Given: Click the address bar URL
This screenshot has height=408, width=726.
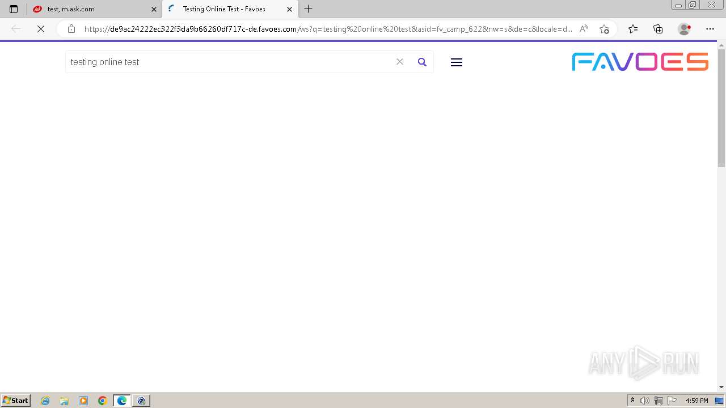Looking at the screenshot, I should [328, 29].
